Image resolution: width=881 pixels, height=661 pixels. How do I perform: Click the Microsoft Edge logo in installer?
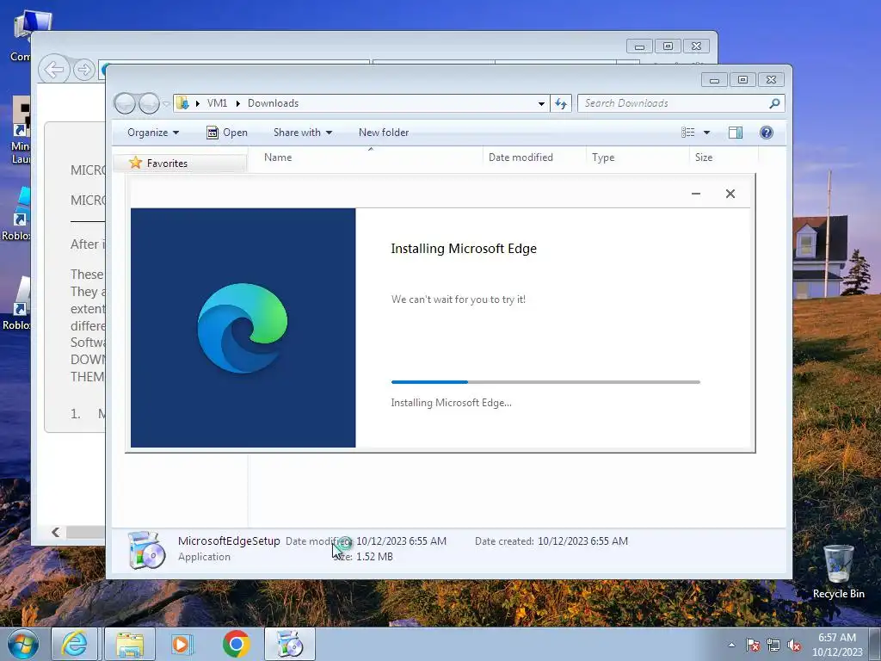point(243,328)
